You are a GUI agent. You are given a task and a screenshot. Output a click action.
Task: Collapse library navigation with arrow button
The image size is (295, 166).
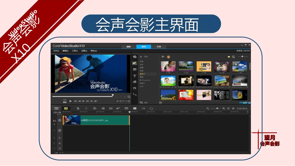coord(161,103)
